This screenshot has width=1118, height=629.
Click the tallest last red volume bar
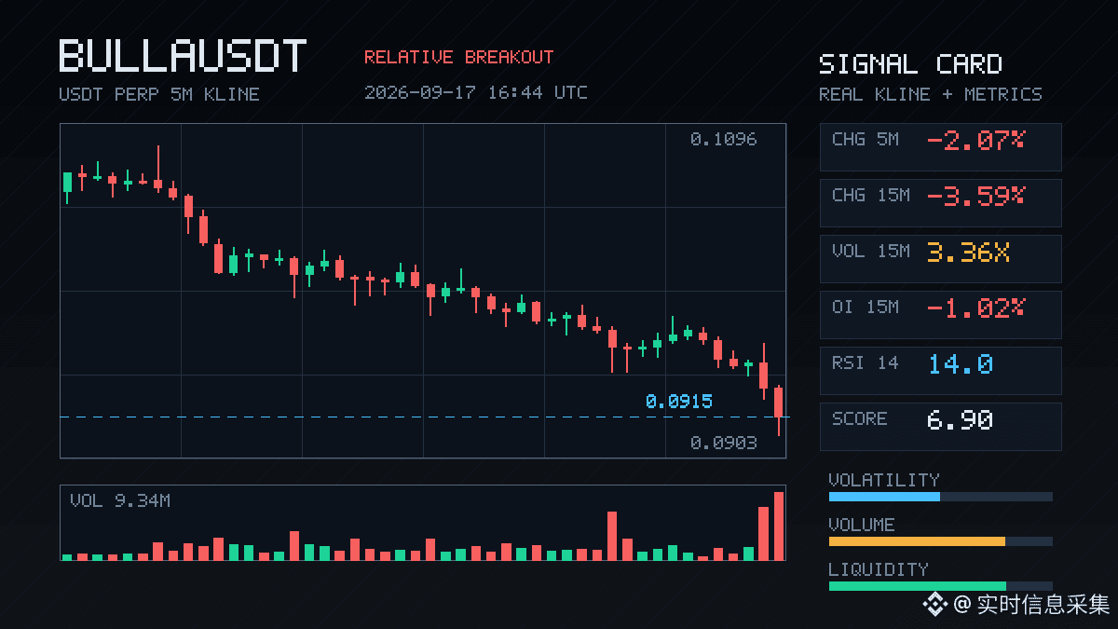point(779,526)
